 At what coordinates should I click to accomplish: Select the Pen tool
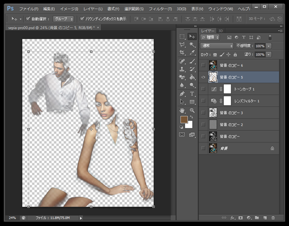click(x=182, y=94)
